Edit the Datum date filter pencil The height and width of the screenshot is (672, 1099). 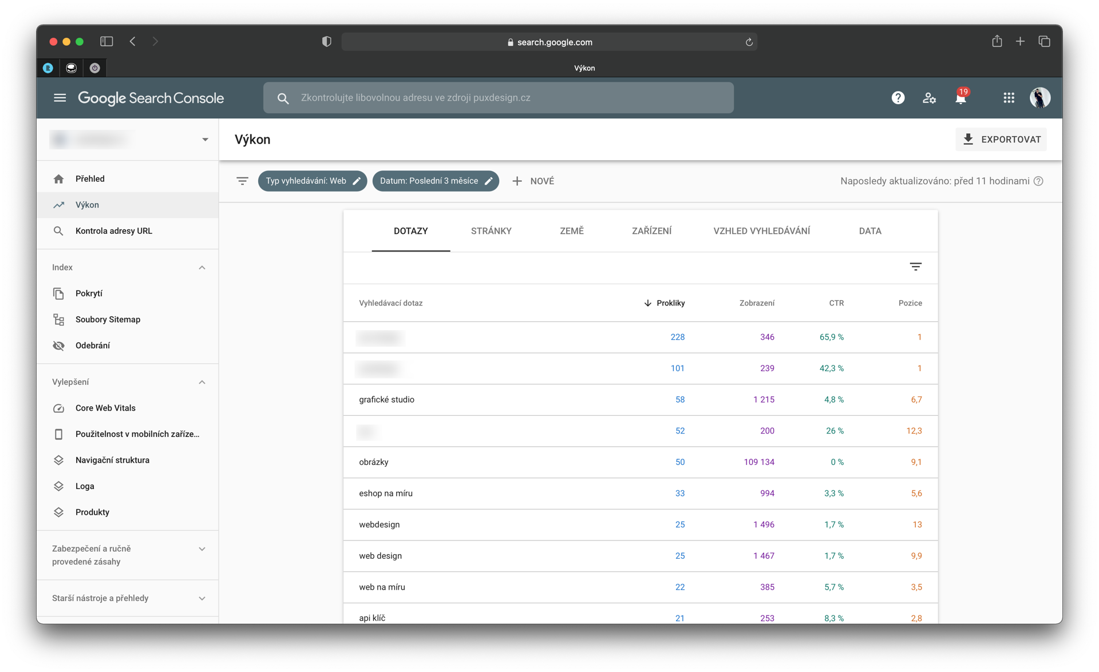pos(488,181)
